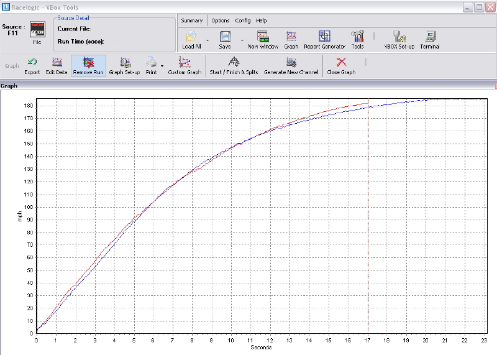Expand the Print dropdown arrow
497x355 pixels.
tap(162, 65)
